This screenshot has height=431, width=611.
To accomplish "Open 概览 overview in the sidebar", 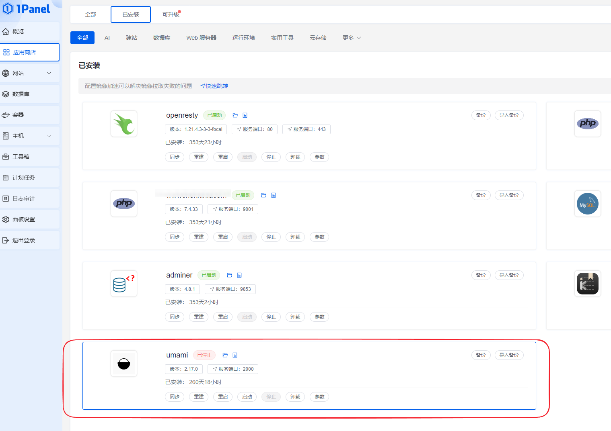I will click(30, 31).
